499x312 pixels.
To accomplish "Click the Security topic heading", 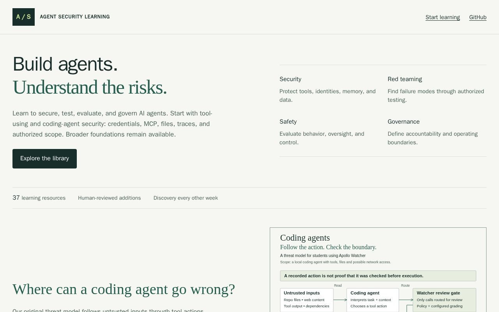I will (290, 79).
